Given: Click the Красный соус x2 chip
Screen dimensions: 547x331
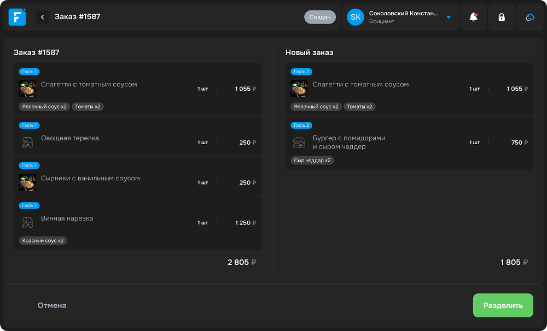Looking at the screenshot, I should click(x=43, y=240).
